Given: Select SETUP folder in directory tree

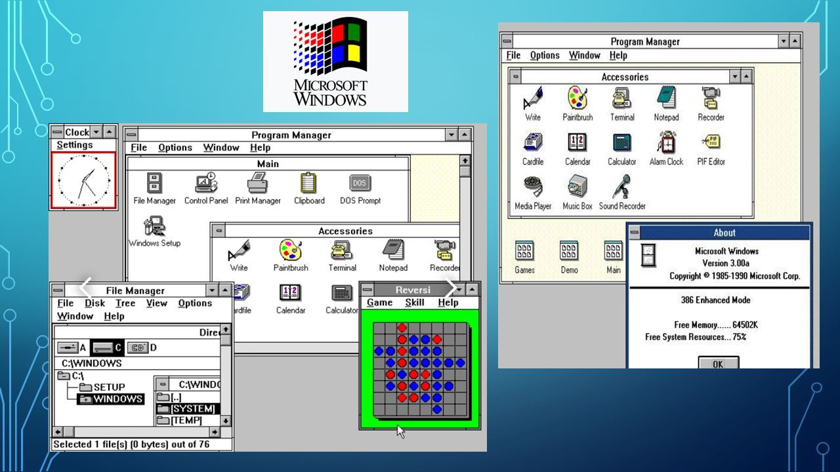Looking at the screenshot, I should 102,387.
